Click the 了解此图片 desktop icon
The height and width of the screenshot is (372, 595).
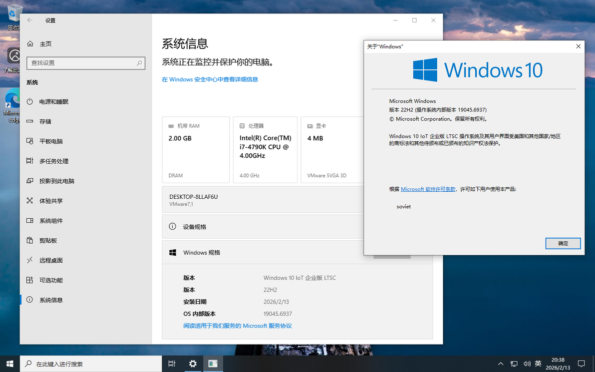11,60
